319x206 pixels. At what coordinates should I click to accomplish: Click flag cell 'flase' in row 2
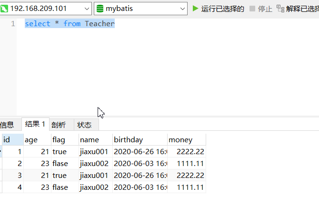click(x=65, y=163)
